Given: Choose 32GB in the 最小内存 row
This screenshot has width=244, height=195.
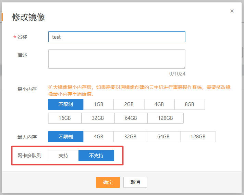Looking at the screenshot, I should [x=98, y=118].
